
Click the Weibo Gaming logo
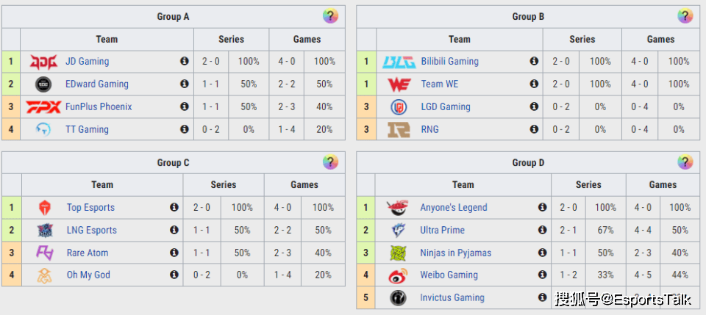point(398,275)
